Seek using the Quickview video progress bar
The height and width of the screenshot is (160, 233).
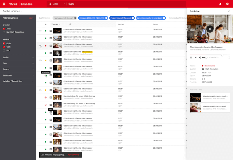pos(210,55)
